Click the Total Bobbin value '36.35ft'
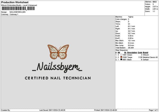This screenshot has width=159, height=112. (x=131, y=48)
